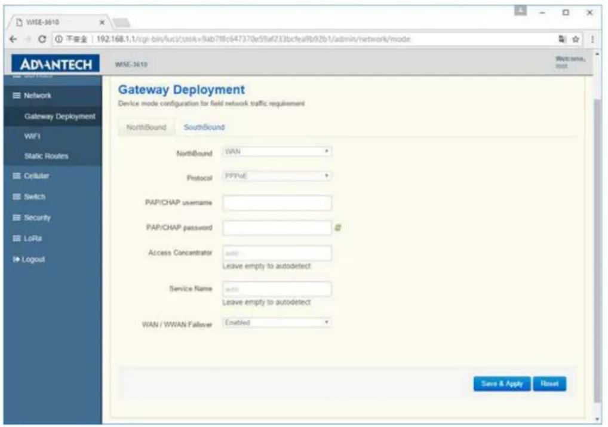
Task: Bookmark this page with star icon
Action: [576, 39]
